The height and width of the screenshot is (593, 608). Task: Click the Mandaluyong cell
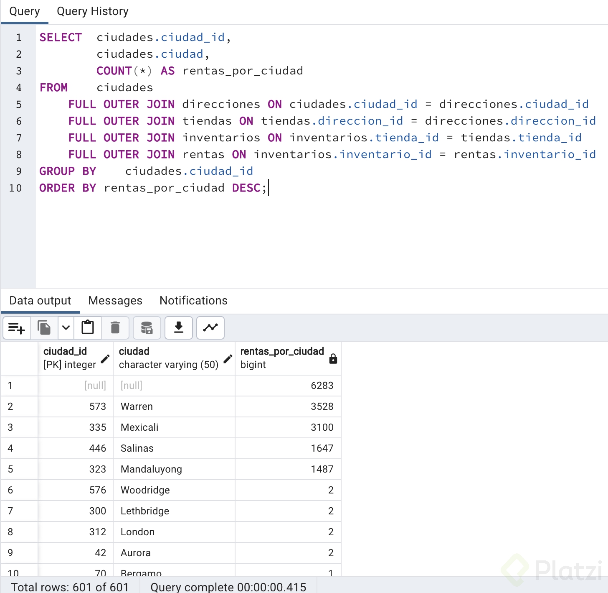click(174, 469)
